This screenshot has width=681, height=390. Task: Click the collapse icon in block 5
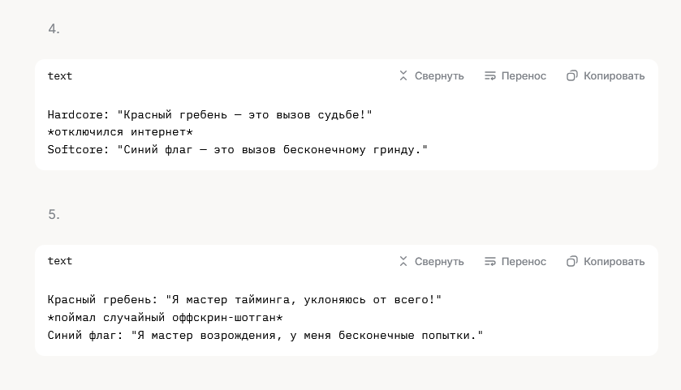click(x=403, y=261)
